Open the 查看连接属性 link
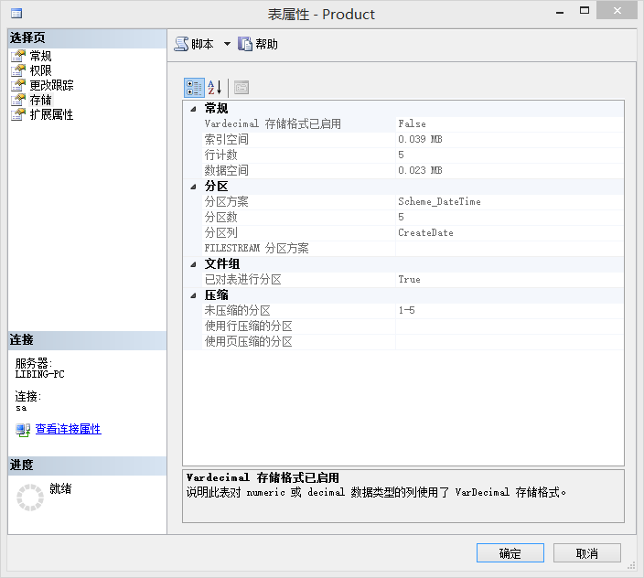This screenshot has height=578, width=644. [69, 429]
